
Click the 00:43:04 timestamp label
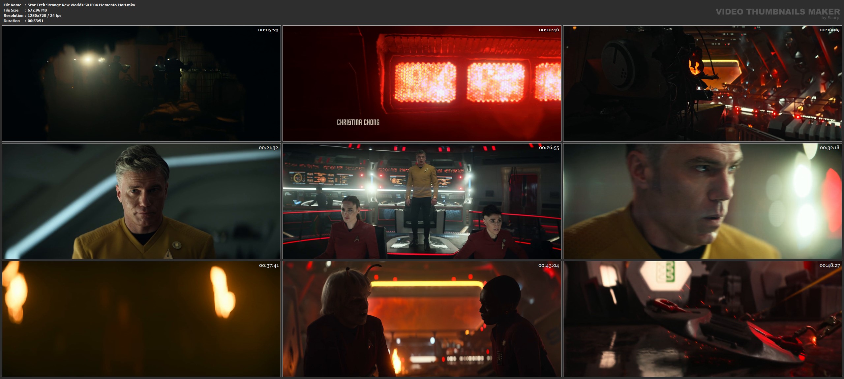549,266
